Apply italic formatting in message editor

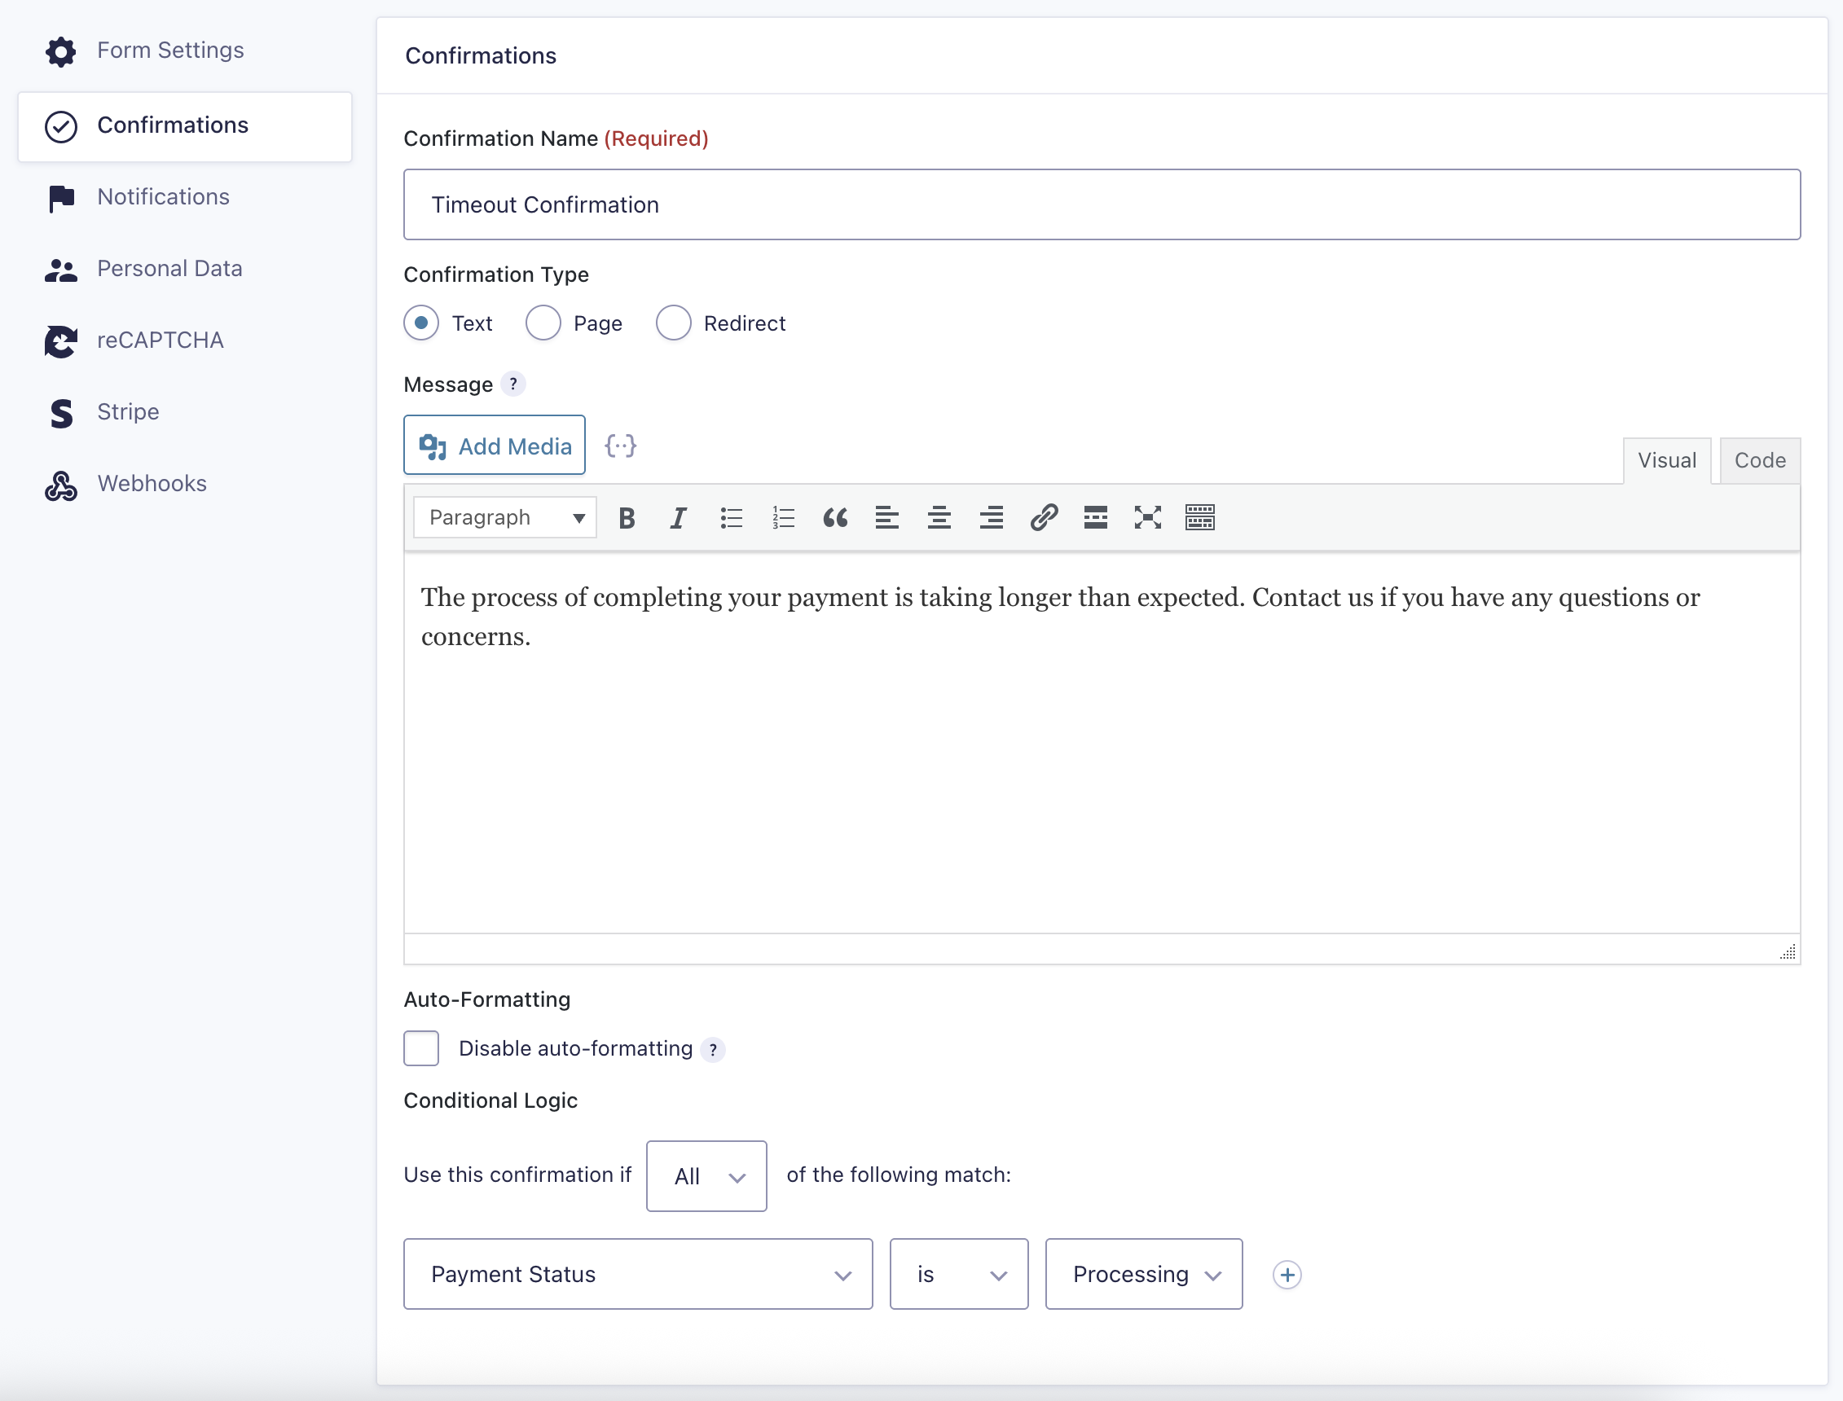point(678,518)
